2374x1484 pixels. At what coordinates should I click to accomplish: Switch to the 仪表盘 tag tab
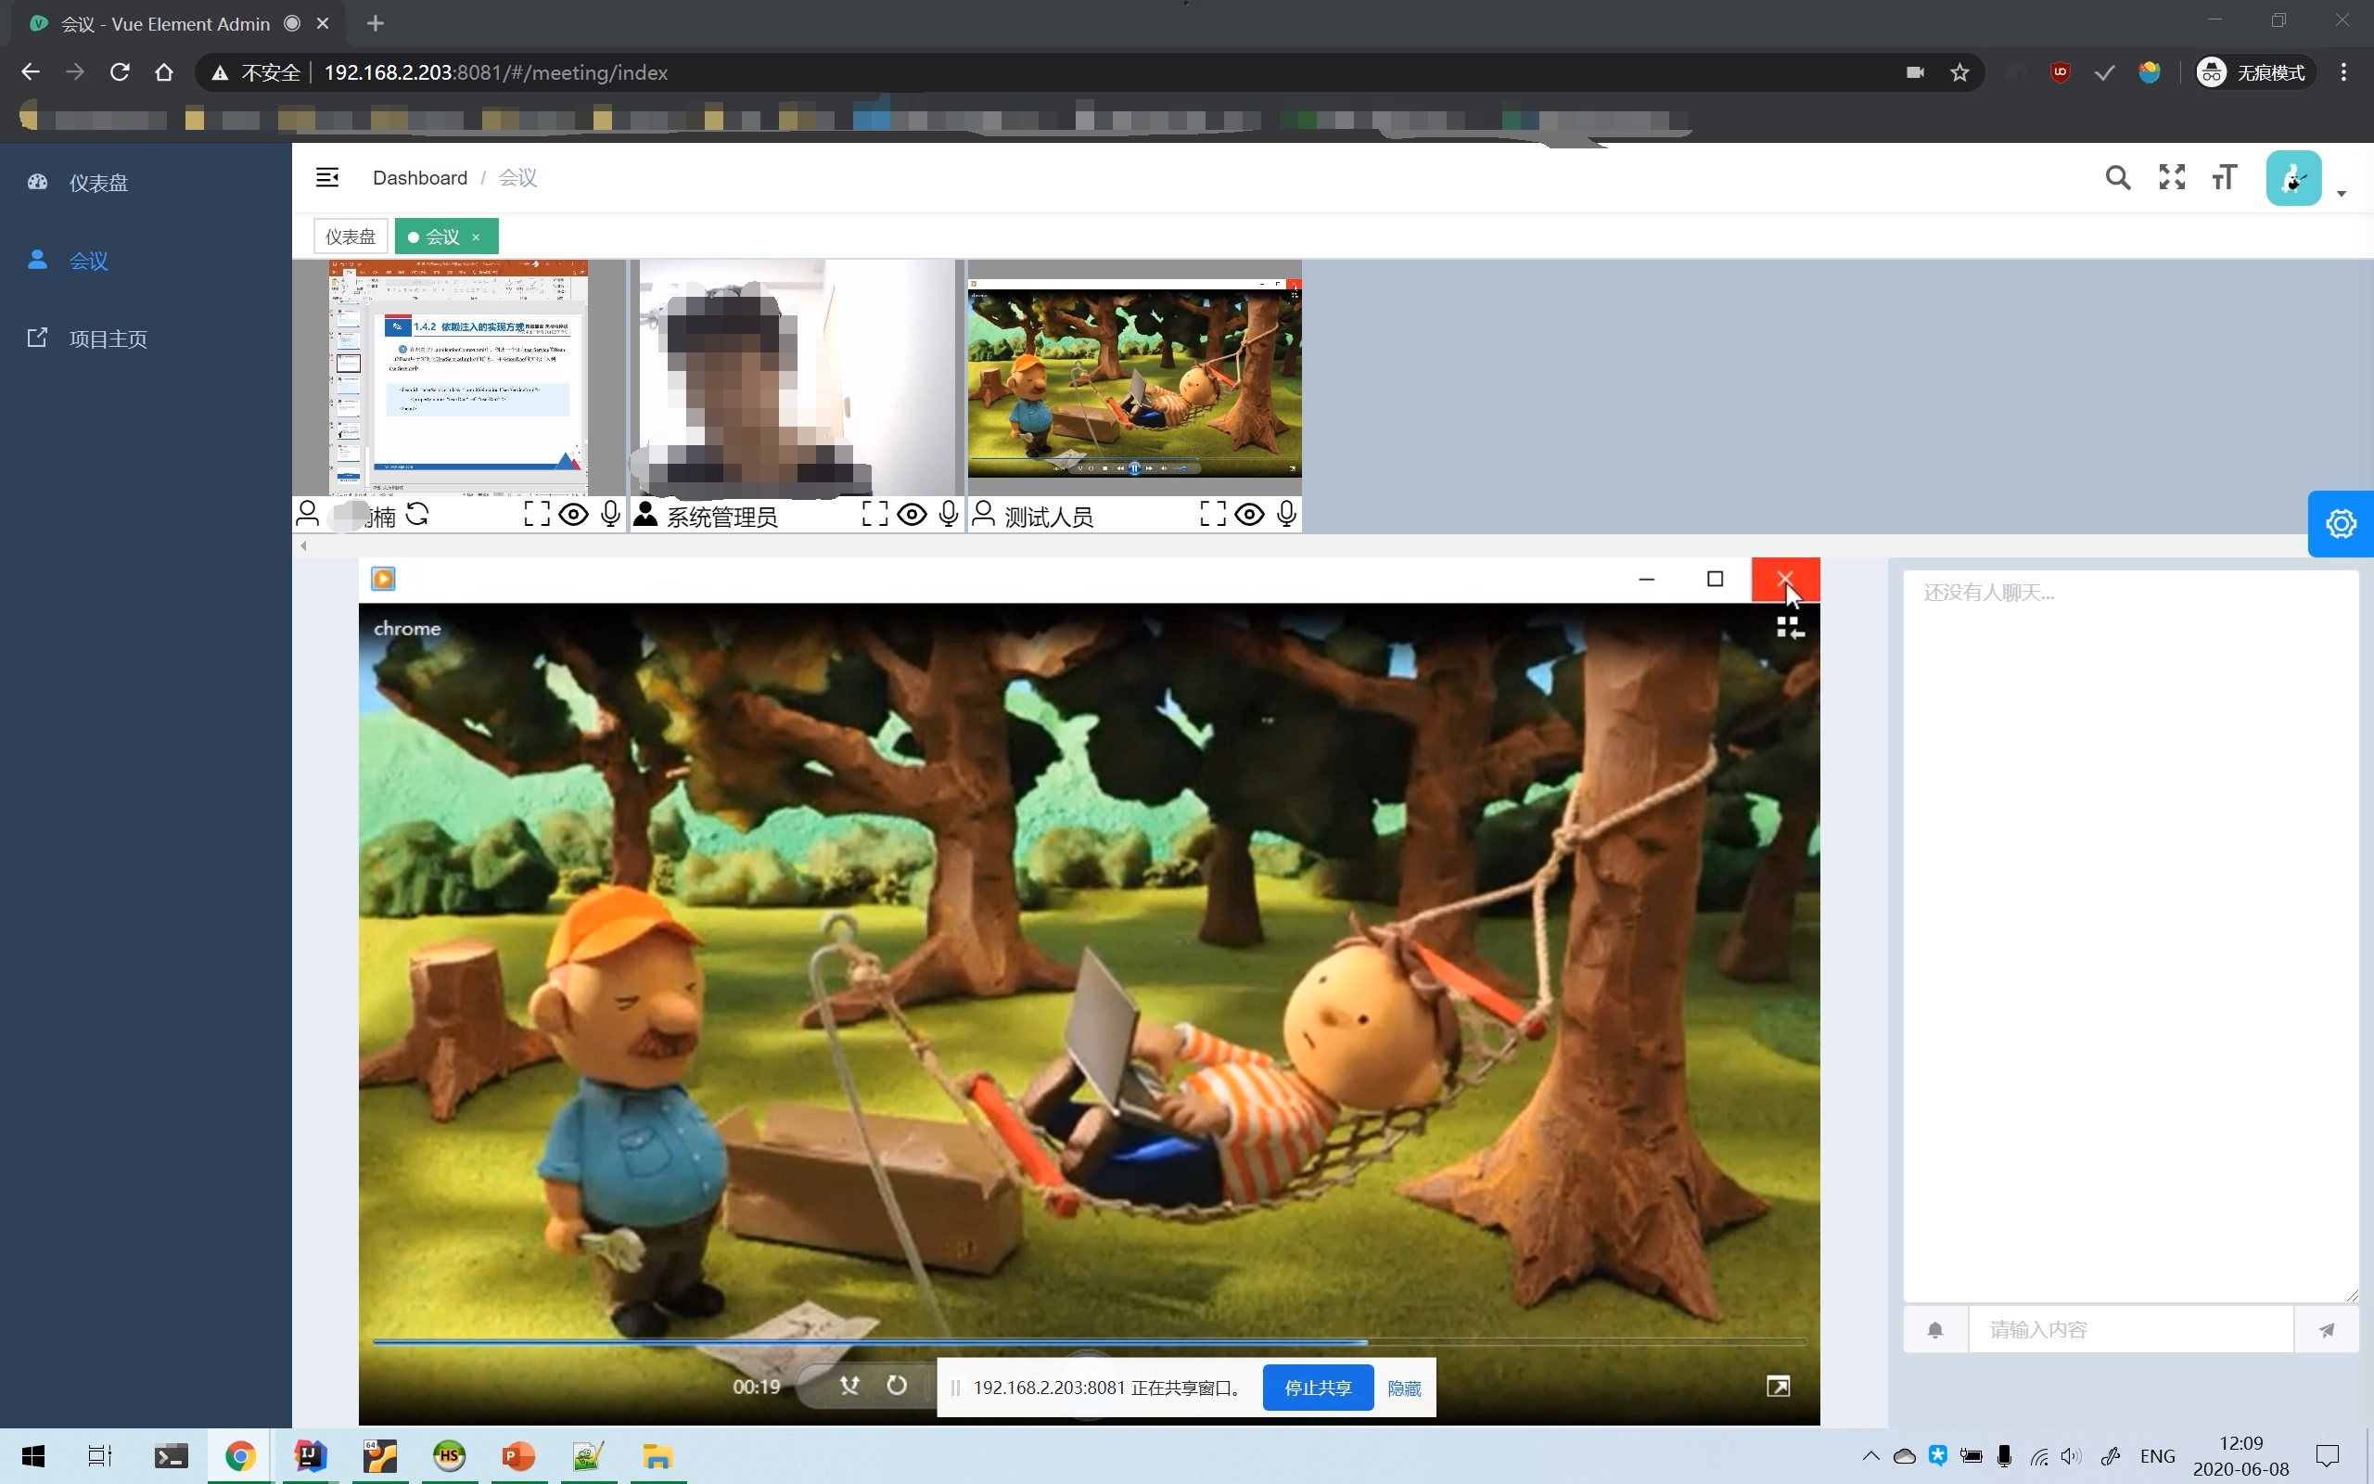351,237
